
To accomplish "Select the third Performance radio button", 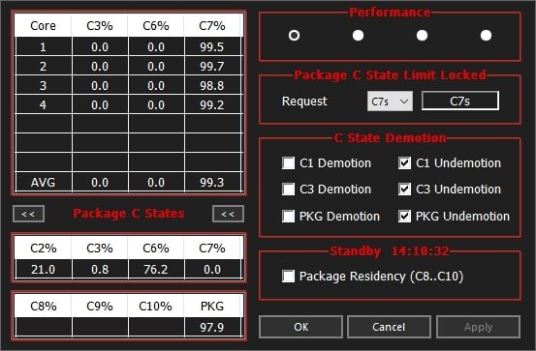I will pyautogui.click(x=422, y=35).
